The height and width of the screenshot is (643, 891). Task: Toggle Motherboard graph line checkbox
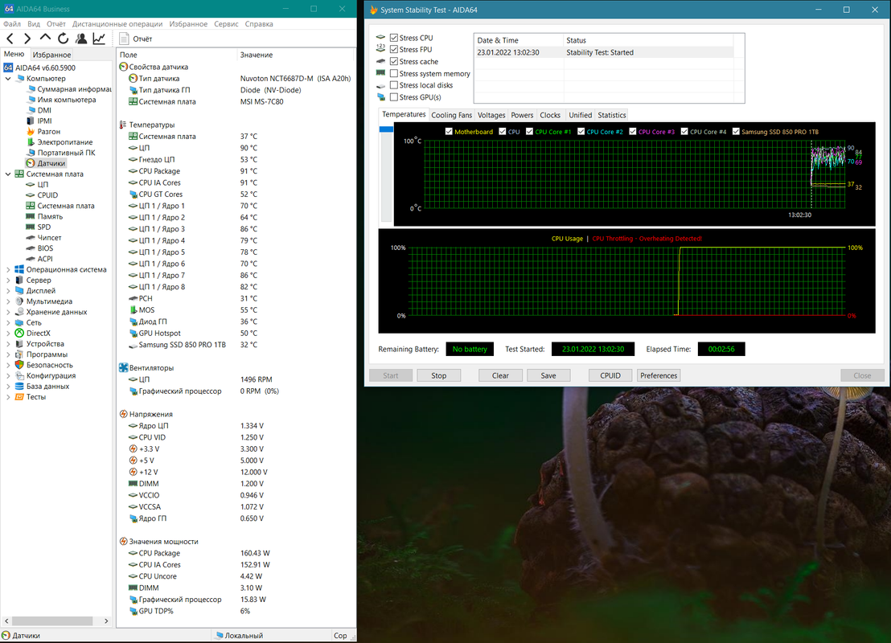pos(449,131)
